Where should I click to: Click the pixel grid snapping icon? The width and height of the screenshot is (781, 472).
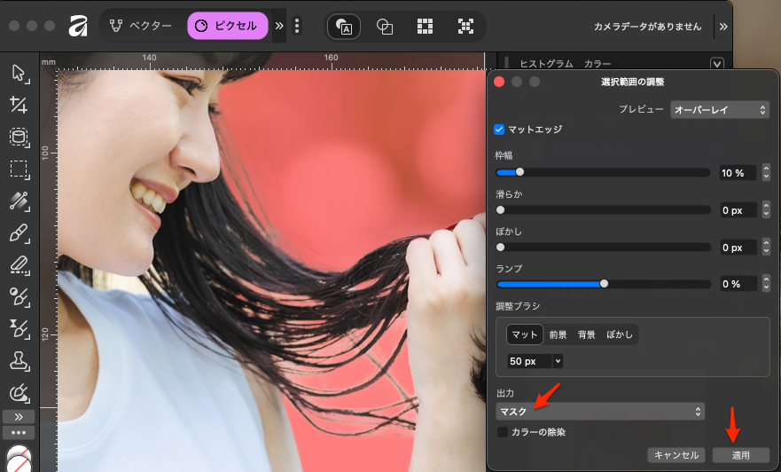[x=426, y=27]
